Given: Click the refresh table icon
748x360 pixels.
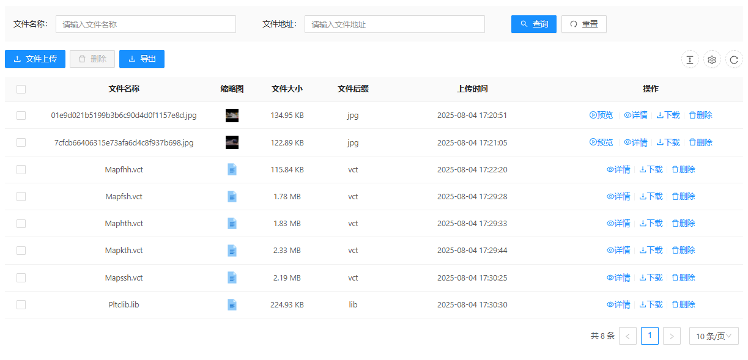Looking at the screenshot, I should [x=734, y=59].
